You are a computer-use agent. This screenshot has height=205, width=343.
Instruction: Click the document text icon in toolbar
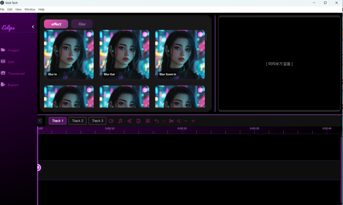click(139, 121)
